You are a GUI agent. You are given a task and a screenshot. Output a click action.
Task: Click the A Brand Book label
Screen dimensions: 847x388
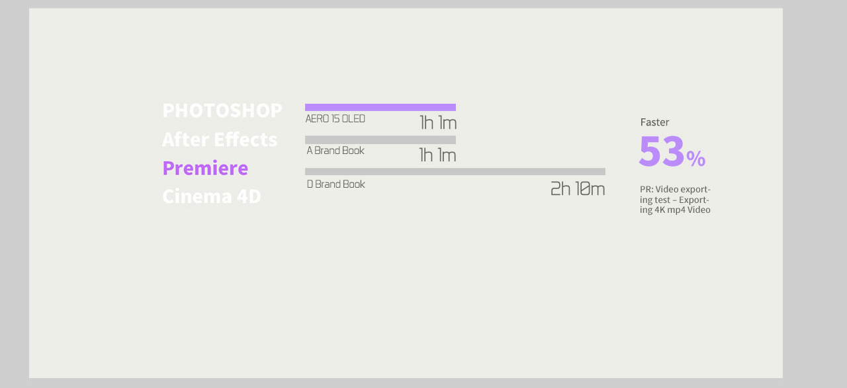tap(335, 151)
